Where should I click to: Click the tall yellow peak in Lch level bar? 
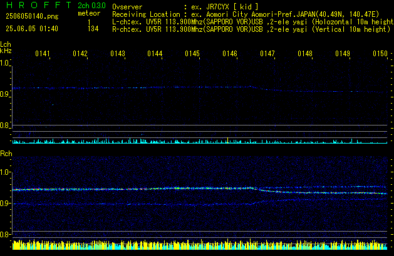pyautogui.click(x=227, y=140)
